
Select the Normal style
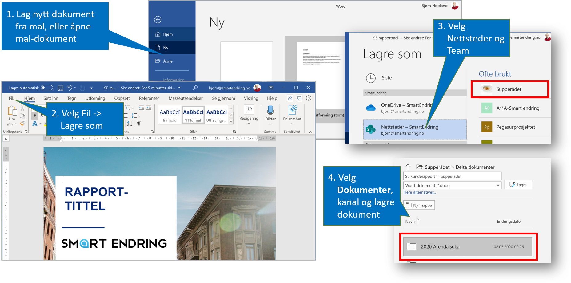tap(193, 115)
